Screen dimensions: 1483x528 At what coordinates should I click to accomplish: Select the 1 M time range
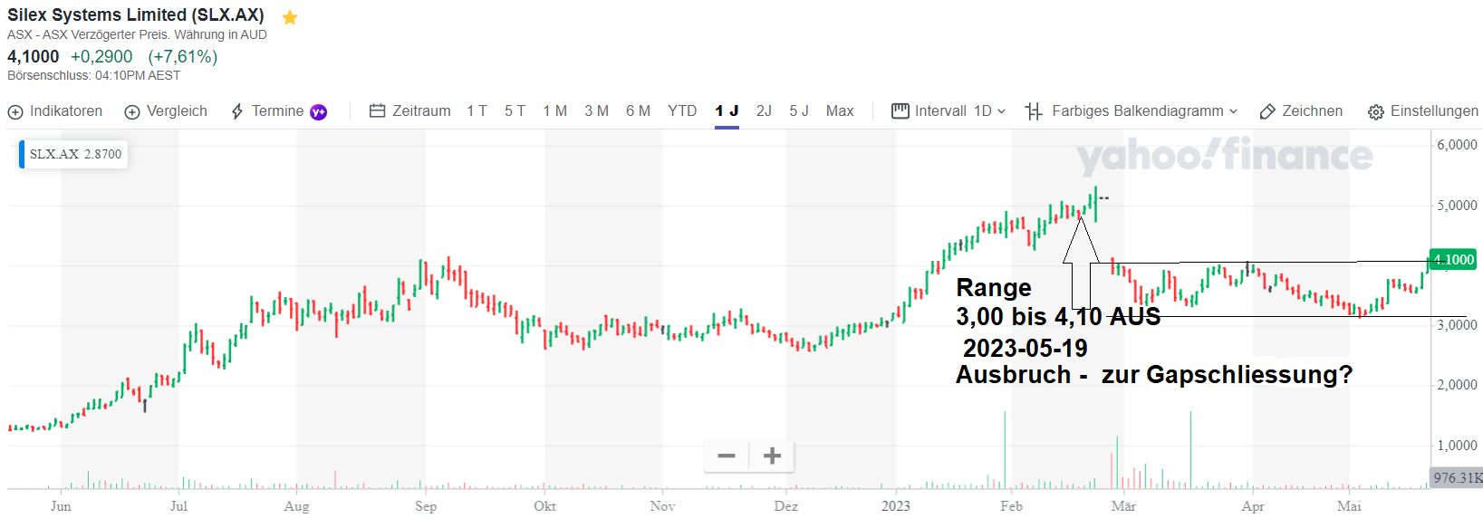[x=554, y=111]
